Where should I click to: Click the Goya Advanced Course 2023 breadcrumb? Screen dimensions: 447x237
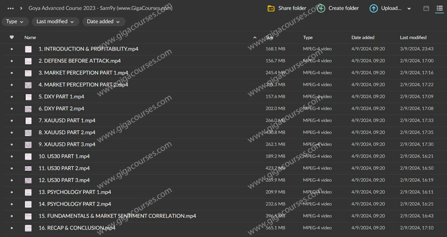tap(100, 8)
